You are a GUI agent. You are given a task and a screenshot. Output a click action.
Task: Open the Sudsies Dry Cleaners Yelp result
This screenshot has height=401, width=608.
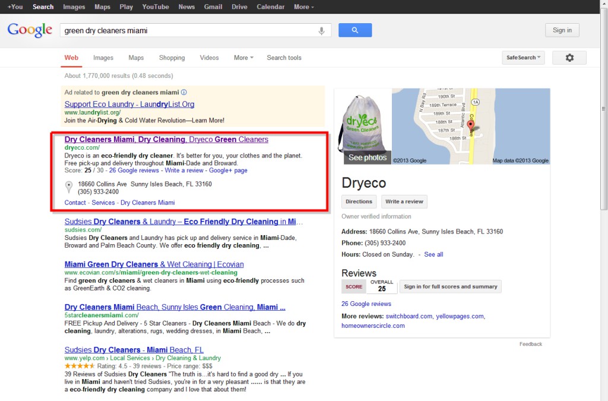coord(134,349)
